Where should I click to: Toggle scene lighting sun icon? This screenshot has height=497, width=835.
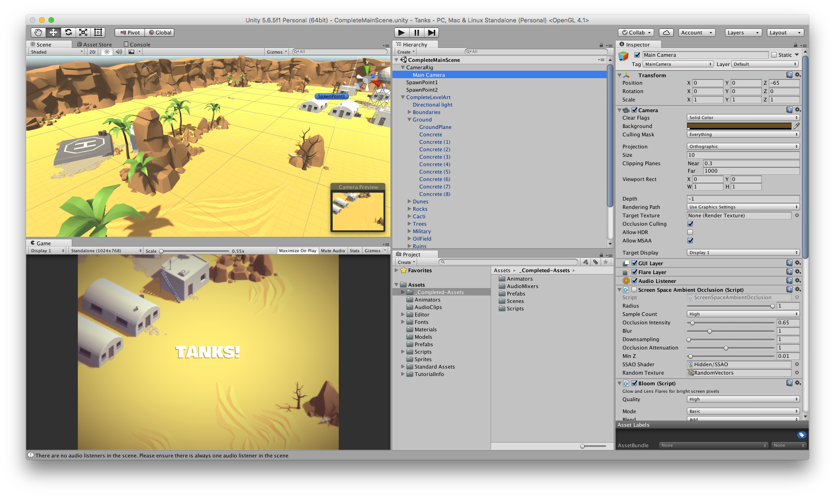pyautogui.click(x=107, y=52)
